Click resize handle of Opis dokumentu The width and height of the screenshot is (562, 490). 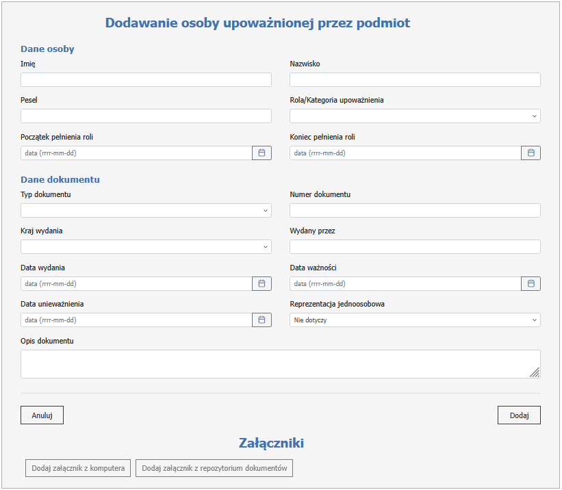[535, 372]
